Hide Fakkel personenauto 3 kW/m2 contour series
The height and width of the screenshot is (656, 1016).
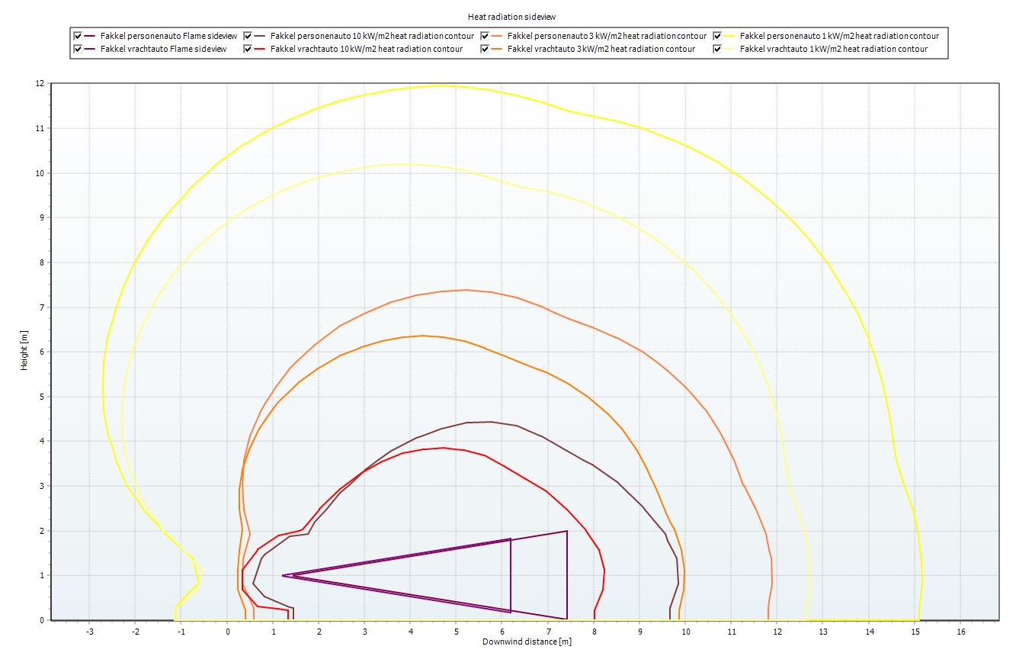tap(486, 36)
